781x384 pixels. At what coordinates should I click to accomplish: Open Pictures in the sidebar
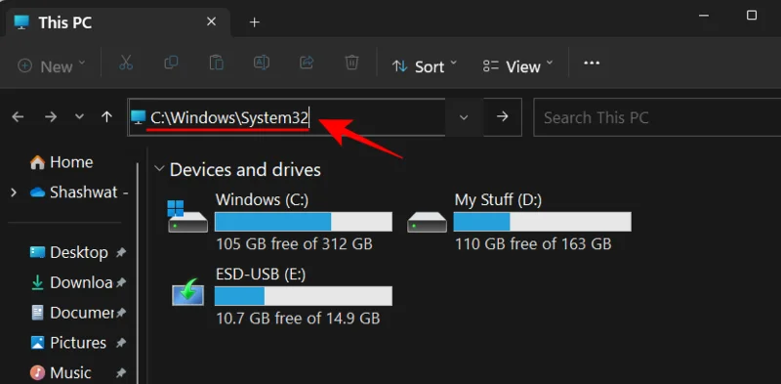click(x=68, y=343)
